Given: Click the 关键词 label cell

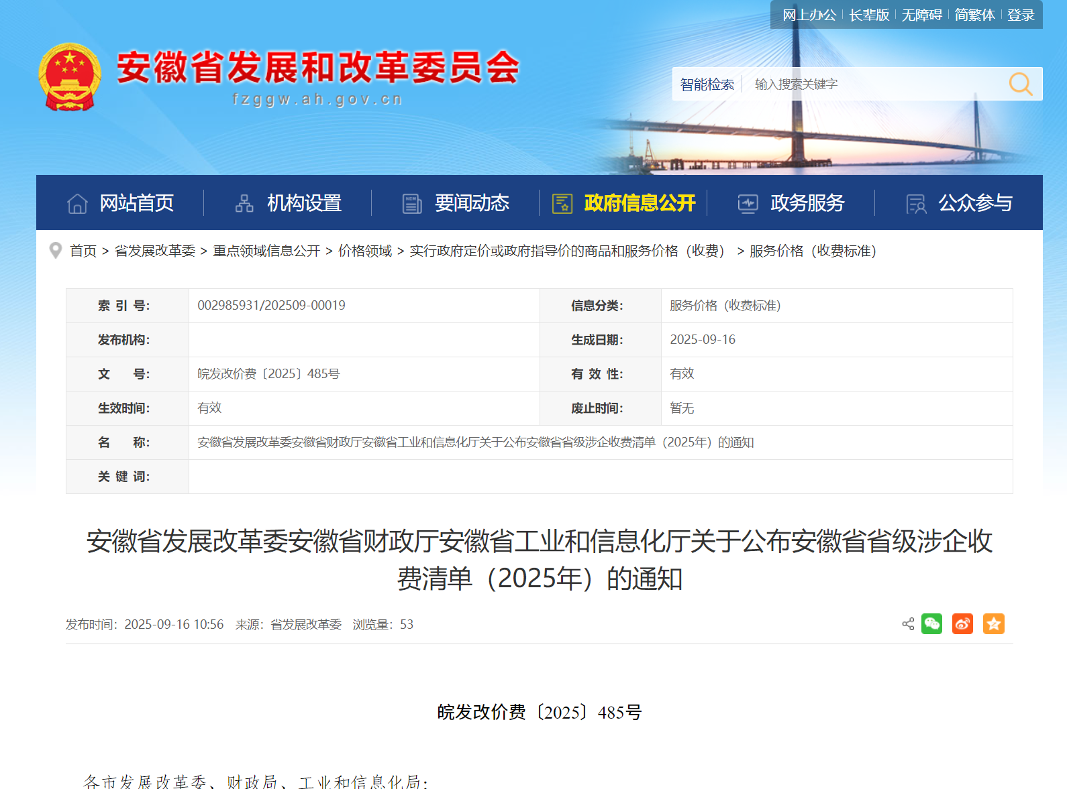Looking at the screenshot, I should point(128,477).
